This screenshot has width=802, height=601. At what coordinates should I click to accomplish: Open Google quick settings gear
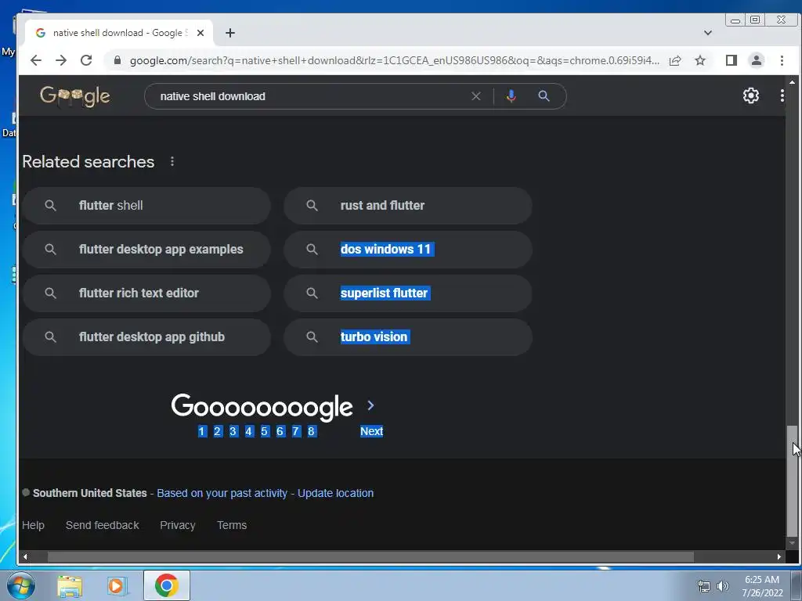(751, 95)
